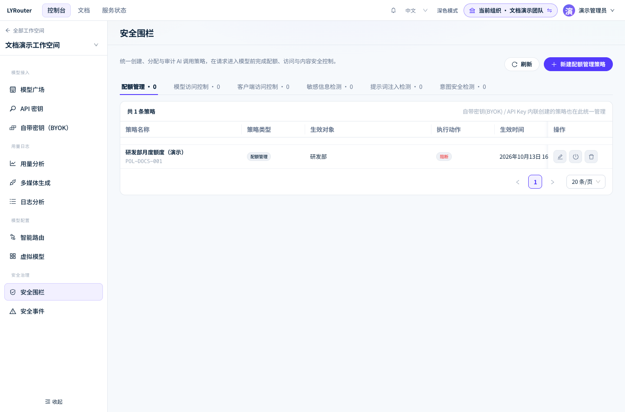625x412 pixels.
Task: Switch to the 提示词注入检测 tab
Action: point(396,87)
